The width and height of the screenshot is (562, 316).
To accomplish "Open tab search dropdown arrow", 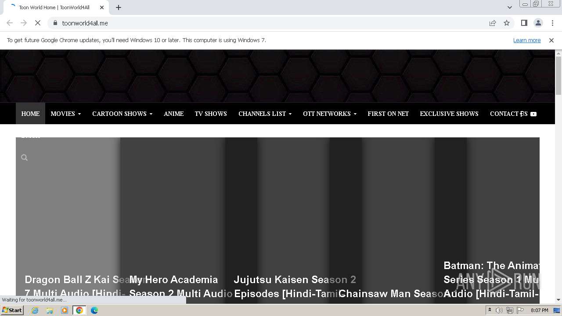I will point(510,7).
